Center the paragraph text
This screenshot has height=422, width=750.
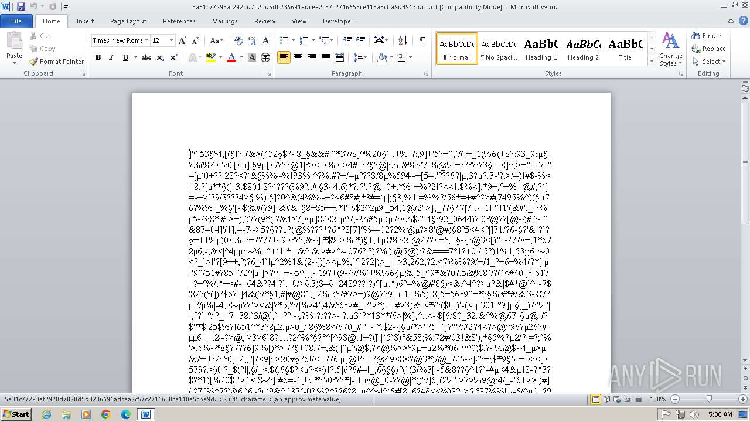[x=298, y=57]
